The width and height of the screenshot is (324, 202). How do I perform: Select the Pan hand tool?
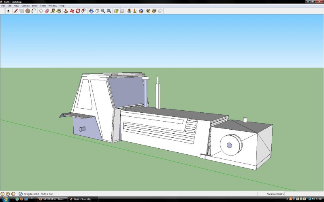[97, 11]
